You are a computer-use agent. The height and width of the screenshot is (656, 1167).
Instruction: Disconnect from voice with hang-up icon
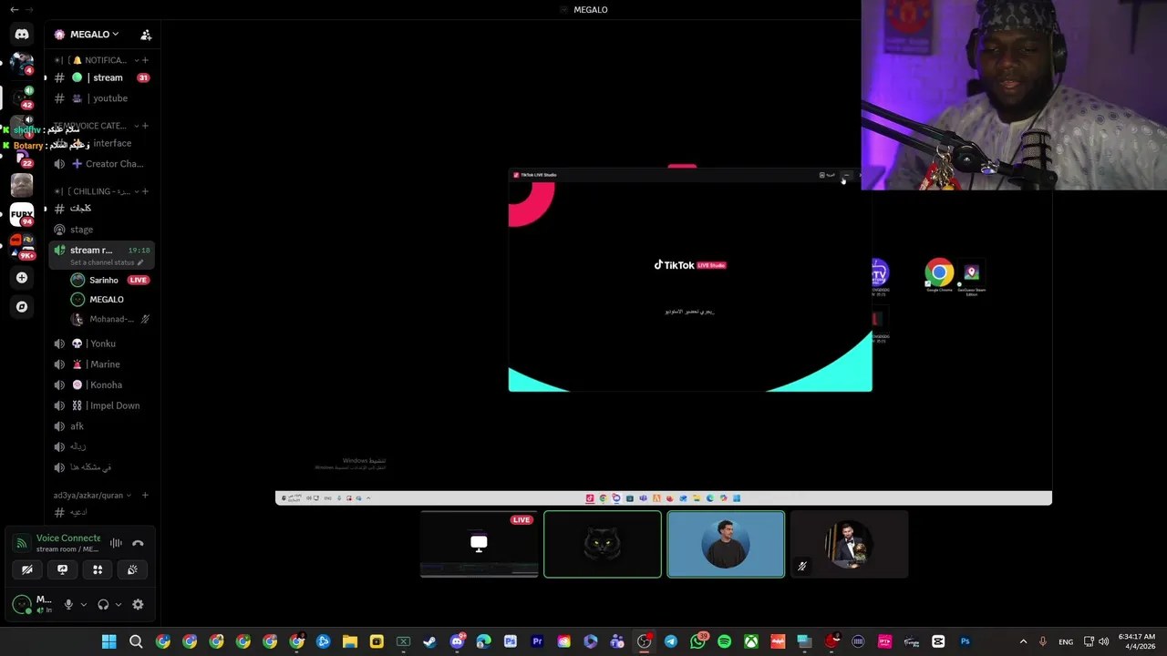tap(138, 543)
